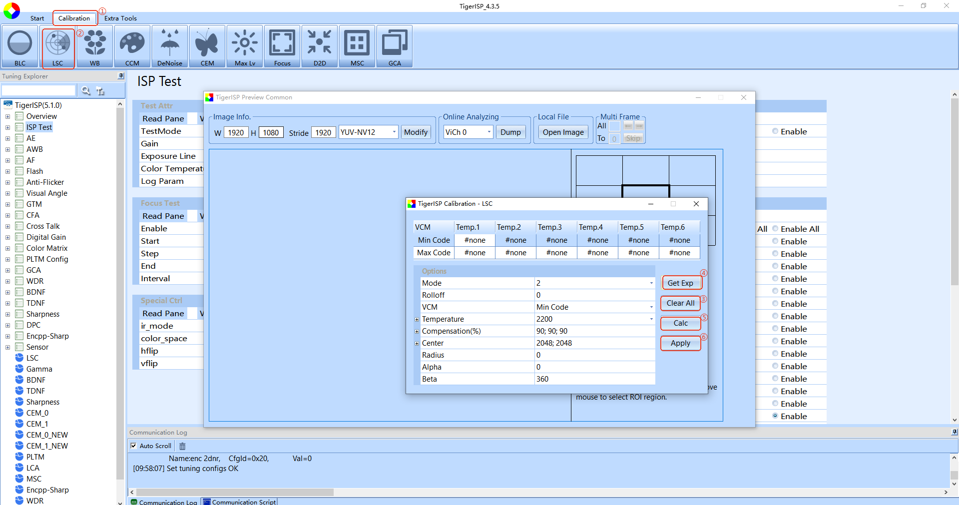Clear log with the trash icon

pyautogui.click(x=182, y=446)
